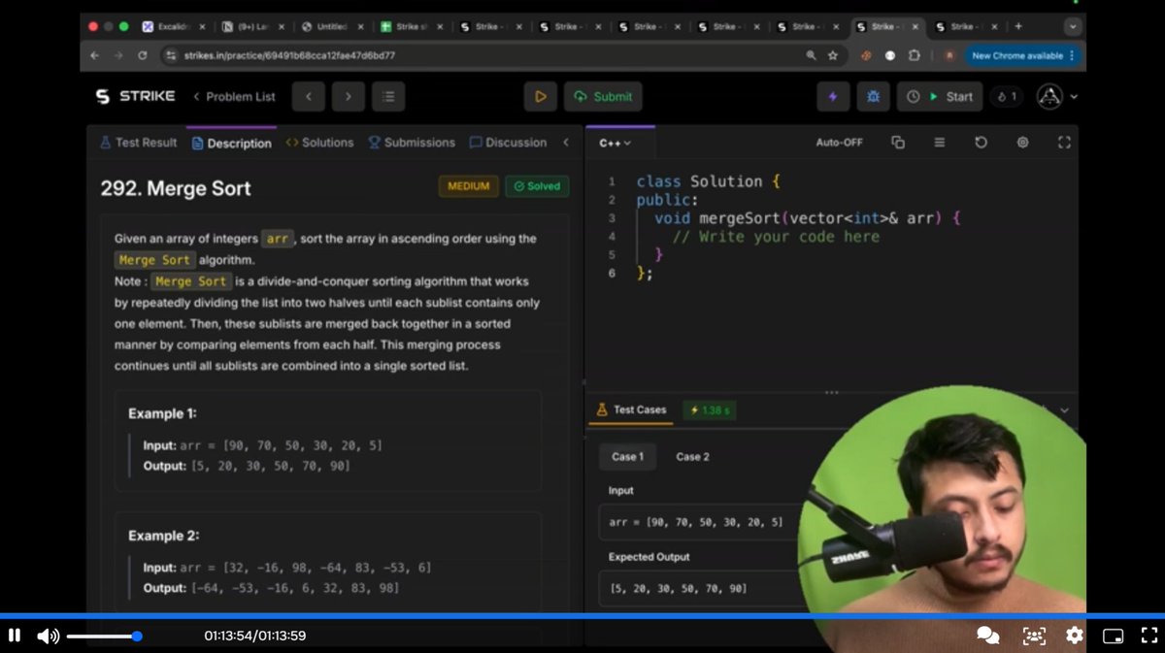The width and height of the screenshot is (1165, 653).
Task: Toggle the Auto-OFF setting
Action: [x=839, y=143]
